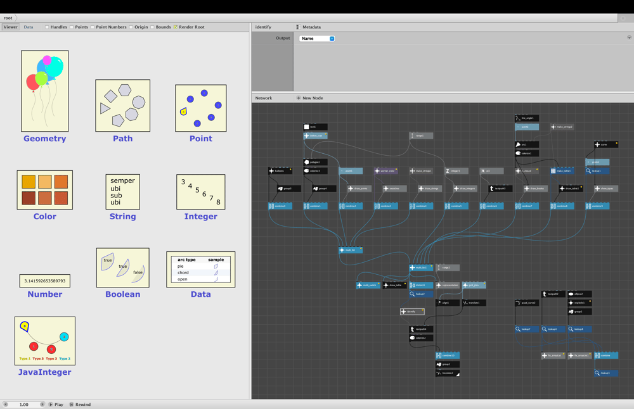
Task: Click the Color swatches thumbnail in viewer
Action: point(45,190)
